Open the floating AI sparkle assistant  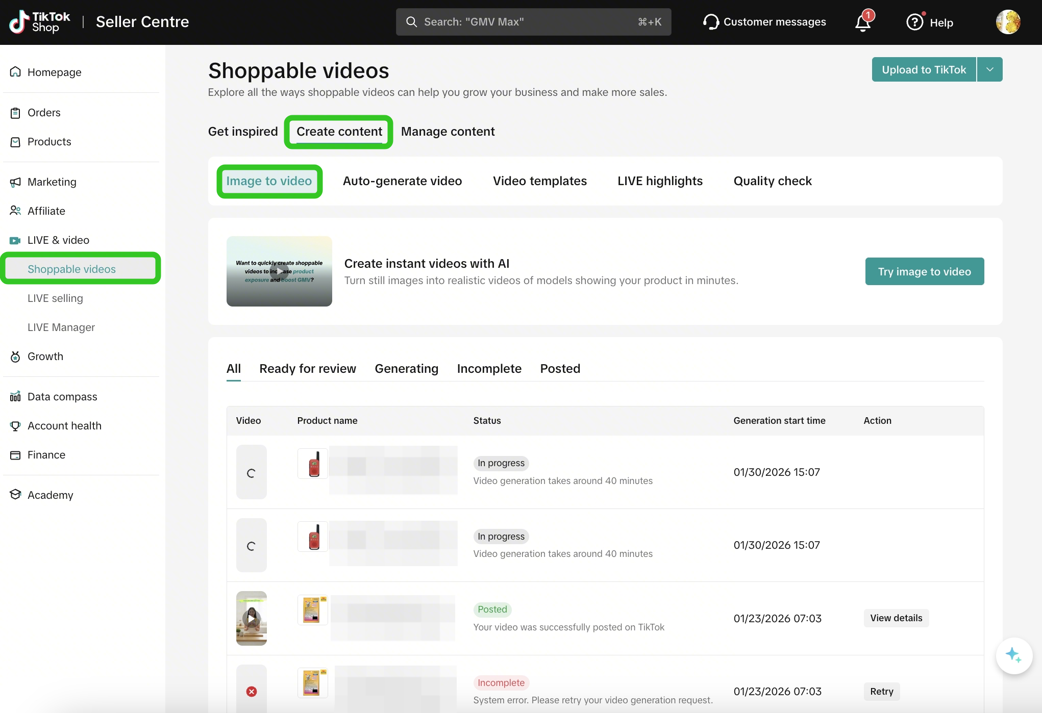pyautogui.click(x=1013, y=655)
